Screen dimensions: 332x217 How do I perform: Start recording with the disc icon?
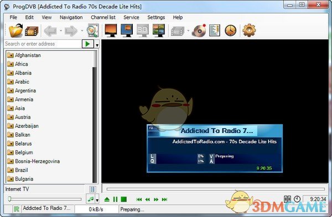pyautogui.click(x=199, y=31)
